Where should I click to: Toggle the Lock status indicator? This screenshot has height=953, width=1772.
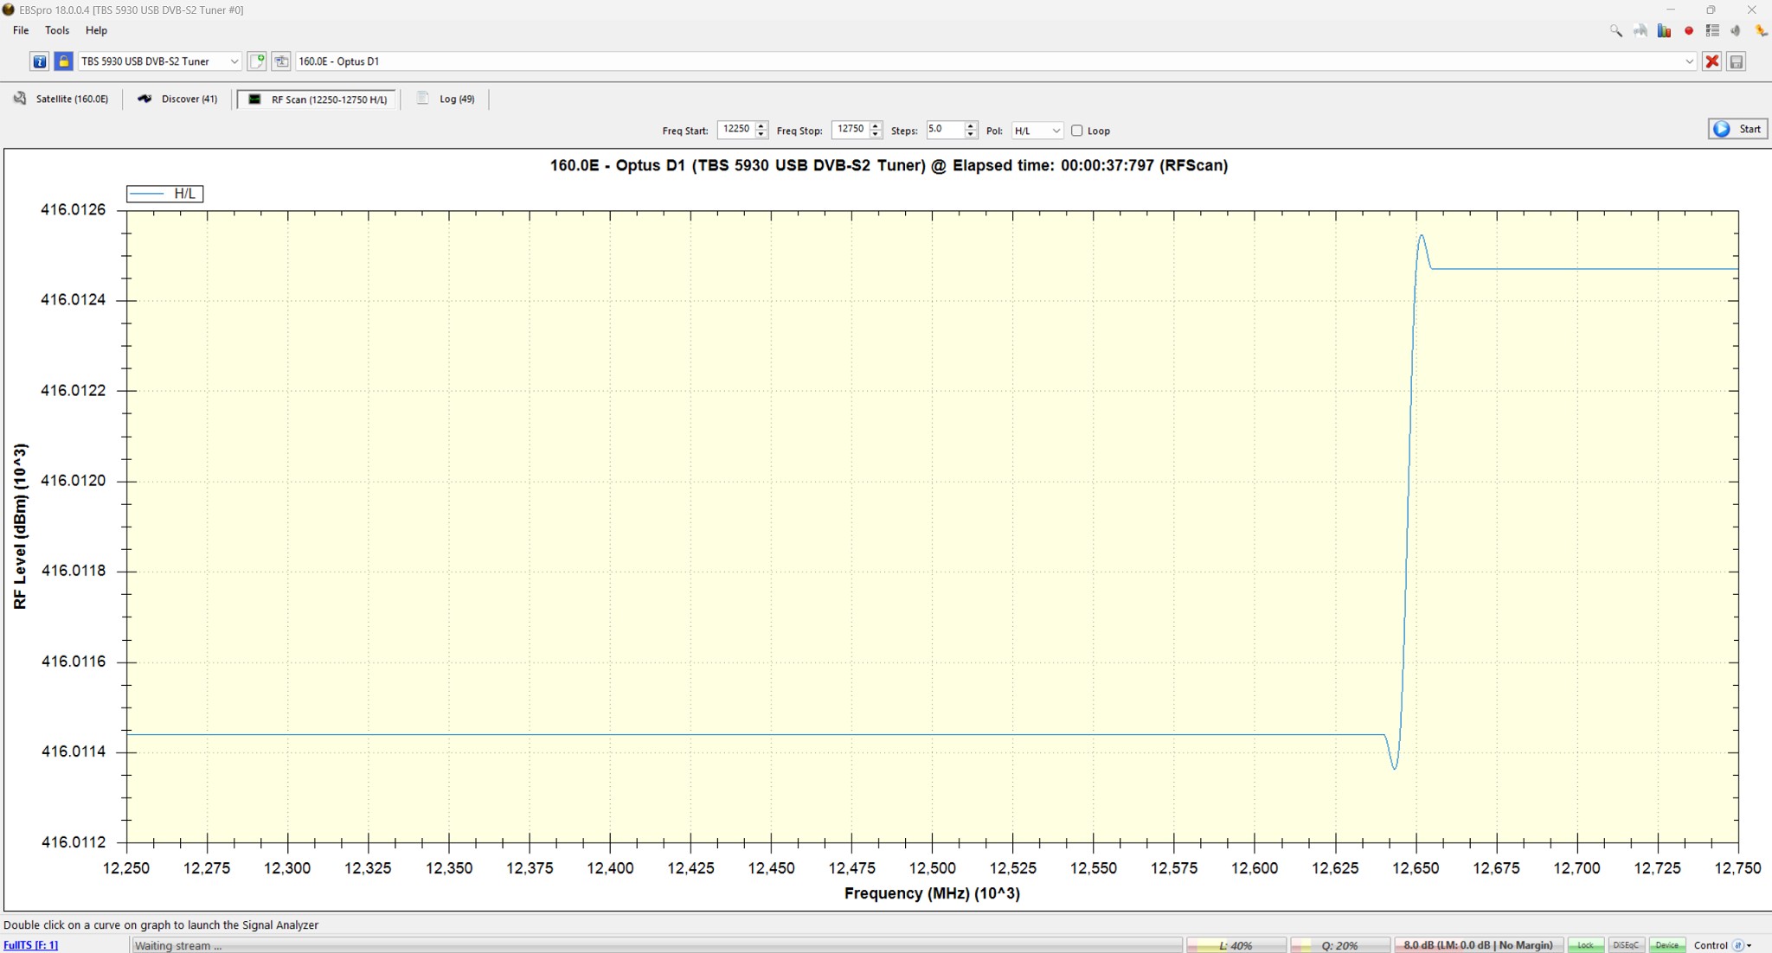[1585, 945]
